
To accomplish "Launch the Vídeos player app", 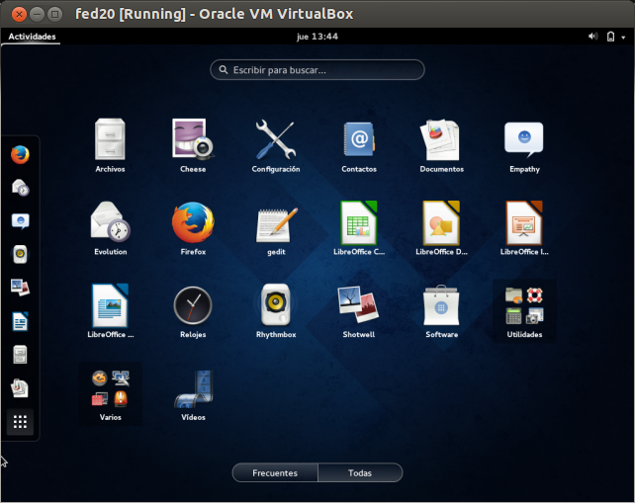I will click(x=193, y=393).
